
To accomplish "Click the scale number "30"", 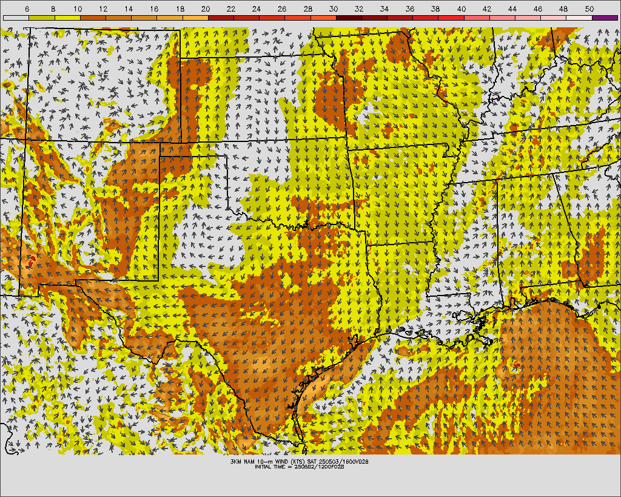I will [334, 8].
